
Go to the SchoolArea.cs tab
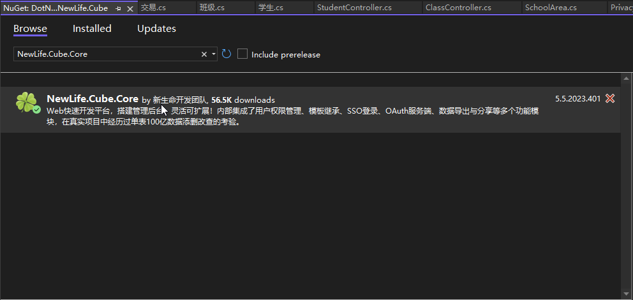point(550,8)
